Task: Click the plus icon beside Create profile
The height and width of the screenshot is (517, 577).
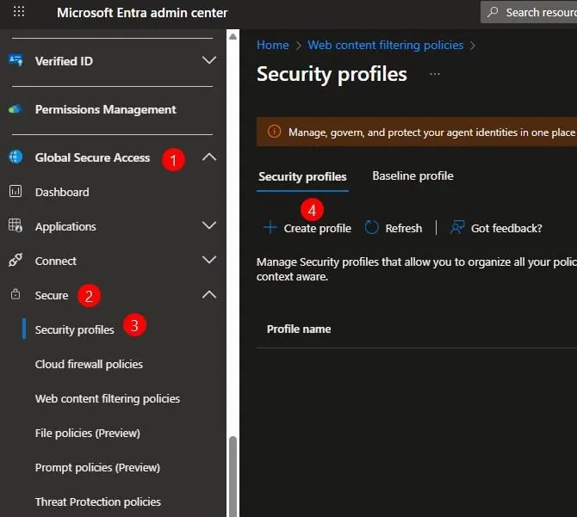Action: pos(270,227)
